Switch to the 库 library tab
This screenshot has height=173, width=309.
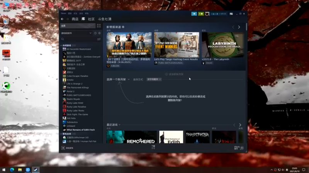tap(83, 19)
